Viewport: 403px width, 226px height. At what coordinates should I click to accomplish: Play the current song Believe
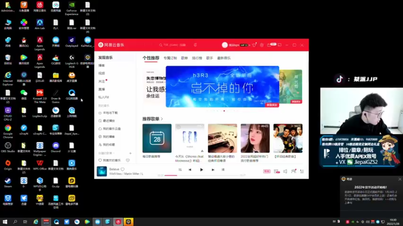(x=201, y=170)
